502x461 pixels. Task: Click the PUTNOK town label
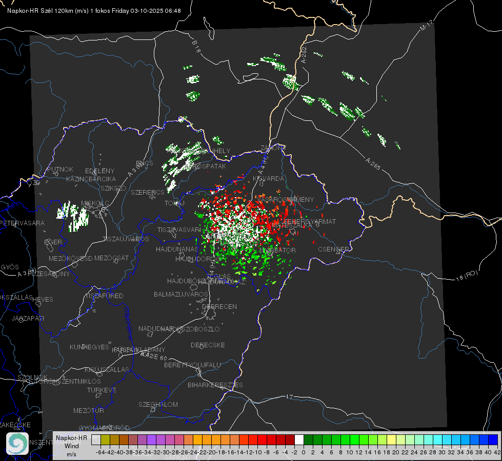click(x=61, y=169)
